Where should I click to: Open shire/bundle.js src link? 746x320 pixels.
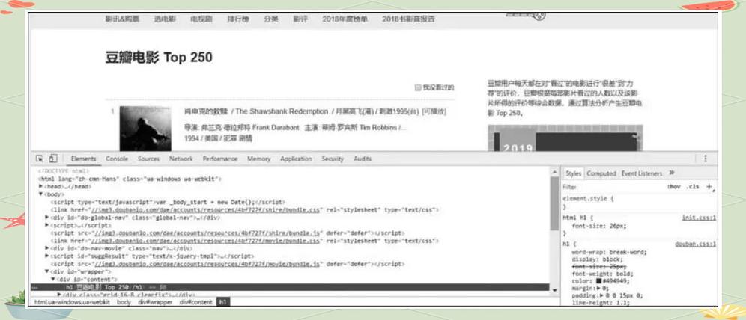tap(208, 233)
